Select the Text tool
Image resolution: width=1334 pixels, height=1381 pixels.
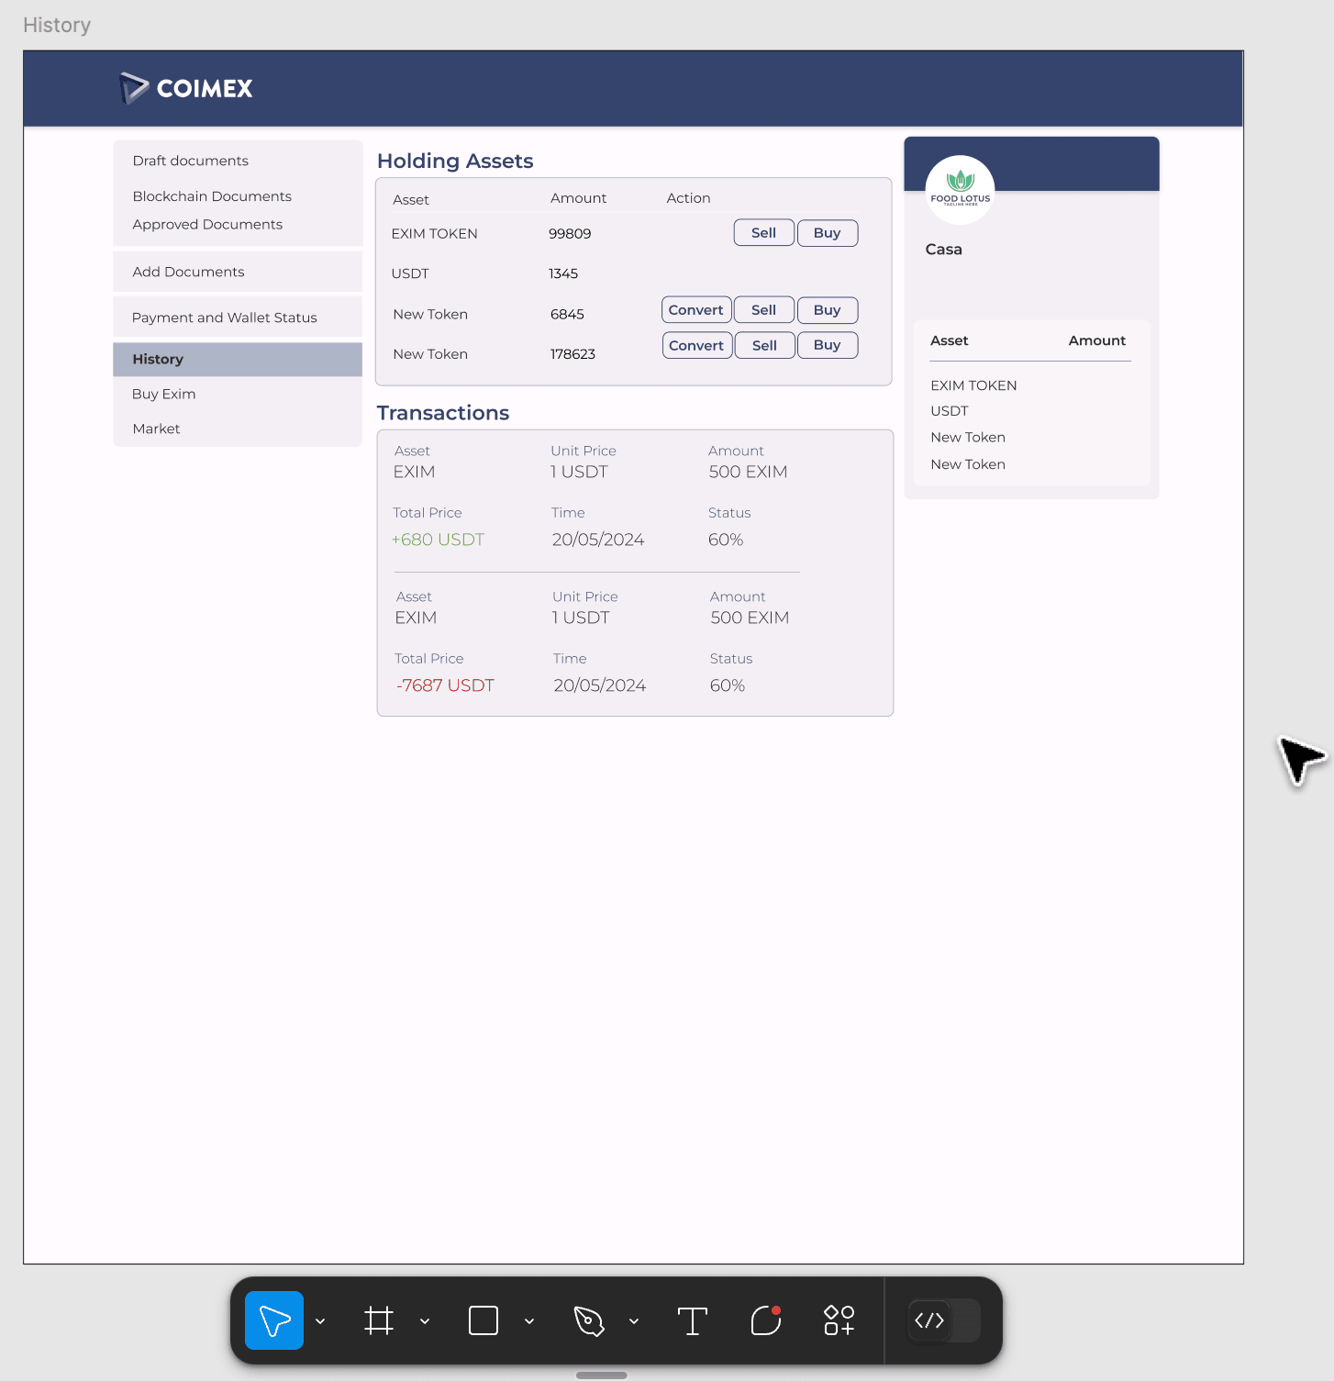click(x=692, y=1320)
